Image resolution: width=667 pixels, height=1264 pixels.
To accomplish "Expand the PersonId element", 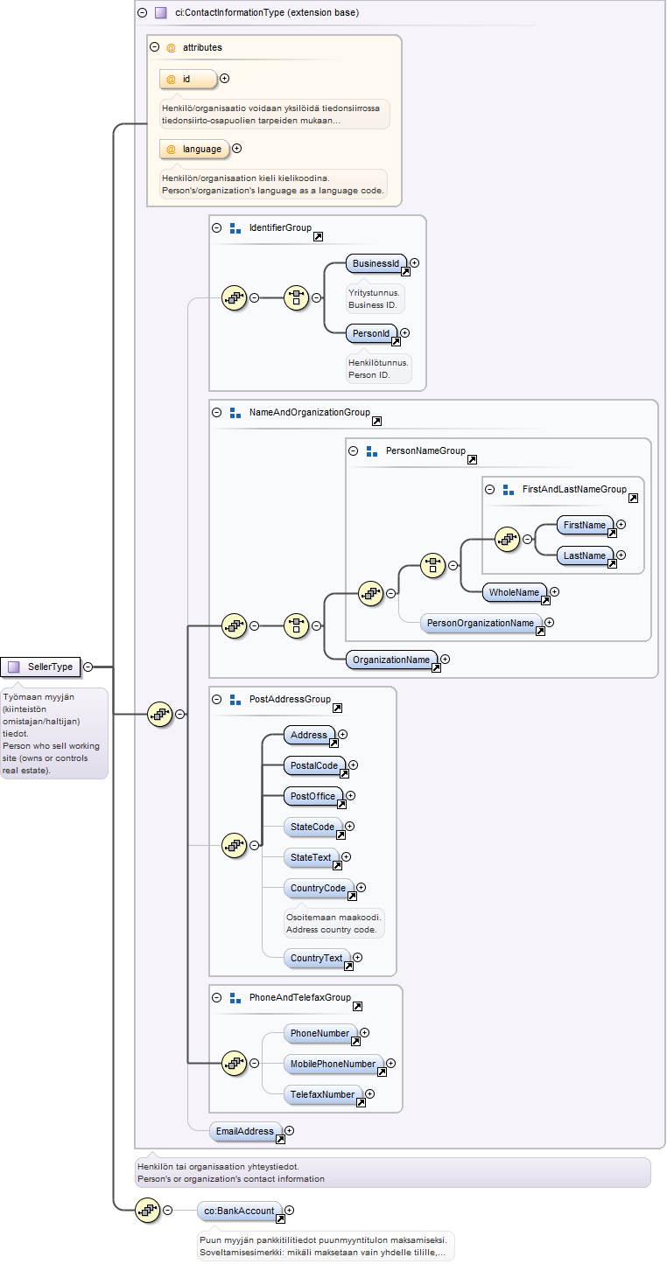I will [x=404, y=332].
